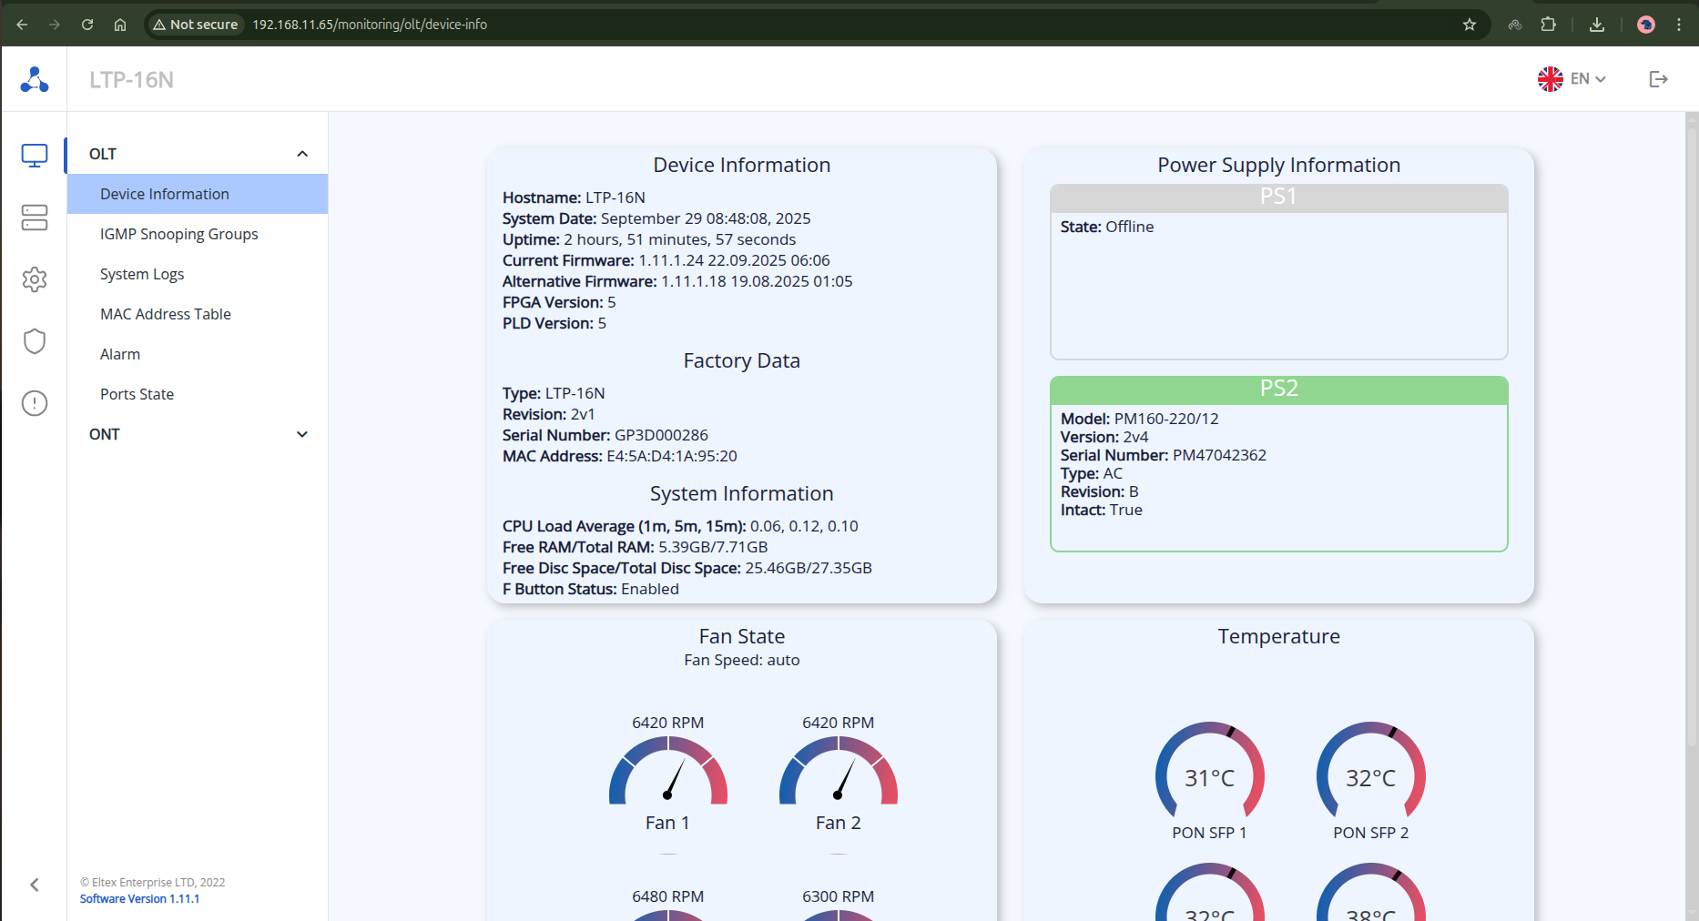Expand the ONT menu section
Viewport: 1699px width, 921px height.
coord(301,434)
